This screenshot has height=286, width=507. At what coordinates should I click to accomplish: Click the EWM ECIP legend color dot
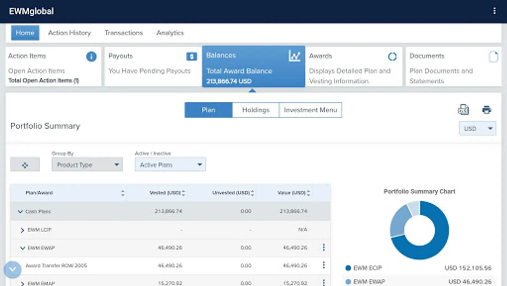pos(348,268)
